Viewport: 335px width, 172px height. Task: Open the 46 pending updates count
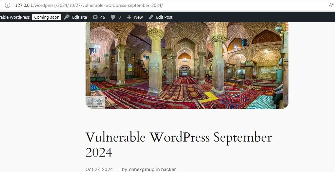[x=103, y=17]
